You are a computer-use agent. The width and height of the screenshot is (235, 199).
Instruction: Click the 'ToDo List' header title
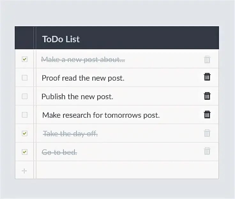[x=61, y=39]
